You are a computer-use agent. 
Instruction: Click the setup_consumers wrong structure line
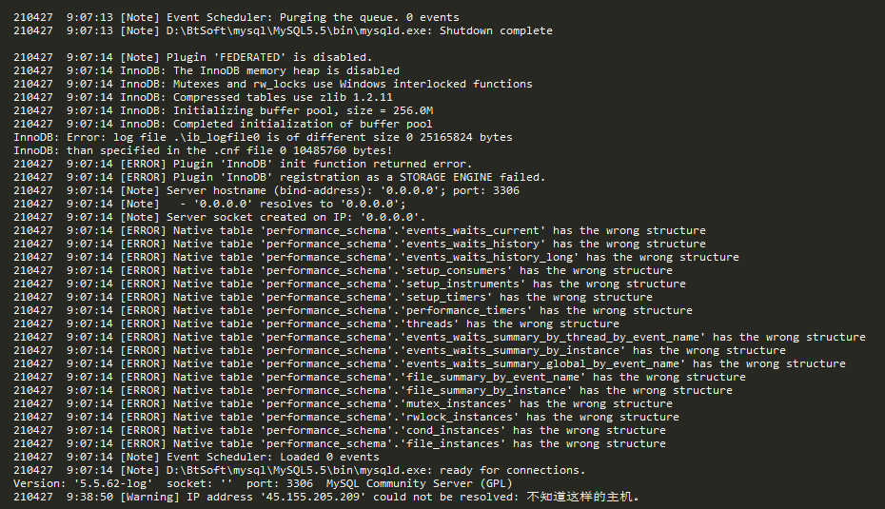[x=344, y=271]
